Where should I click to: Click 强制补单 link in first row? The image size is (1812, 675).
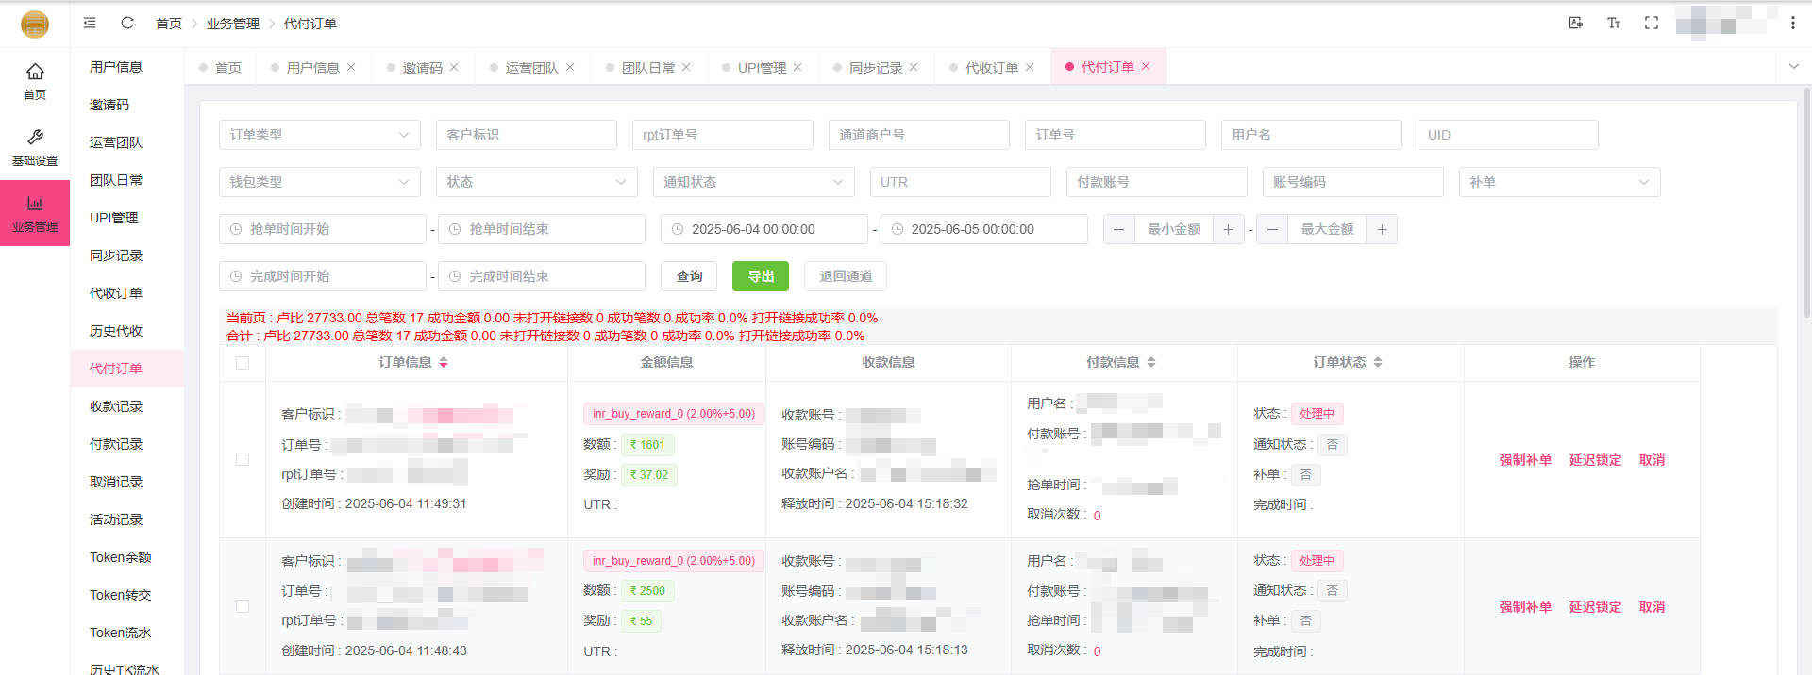click(x=1524, y=460)
